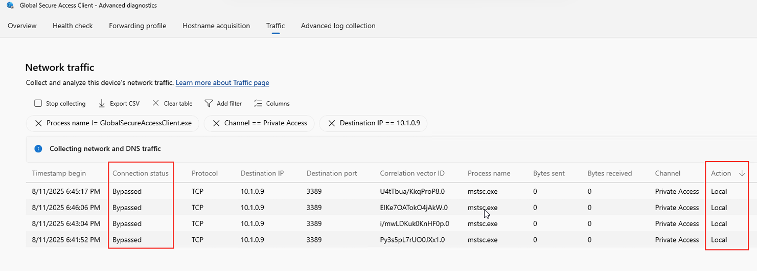Click the Global Secure Access app icon
Image resolution: width=757 pixels, height=271 pixels.
pos(10,6)
